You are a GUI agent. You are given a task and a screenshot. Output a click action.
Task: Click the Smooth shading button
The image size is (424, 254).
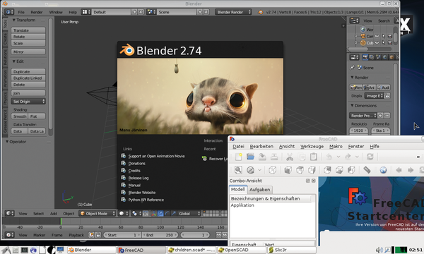pyautogui.click(x=20, y=116)
